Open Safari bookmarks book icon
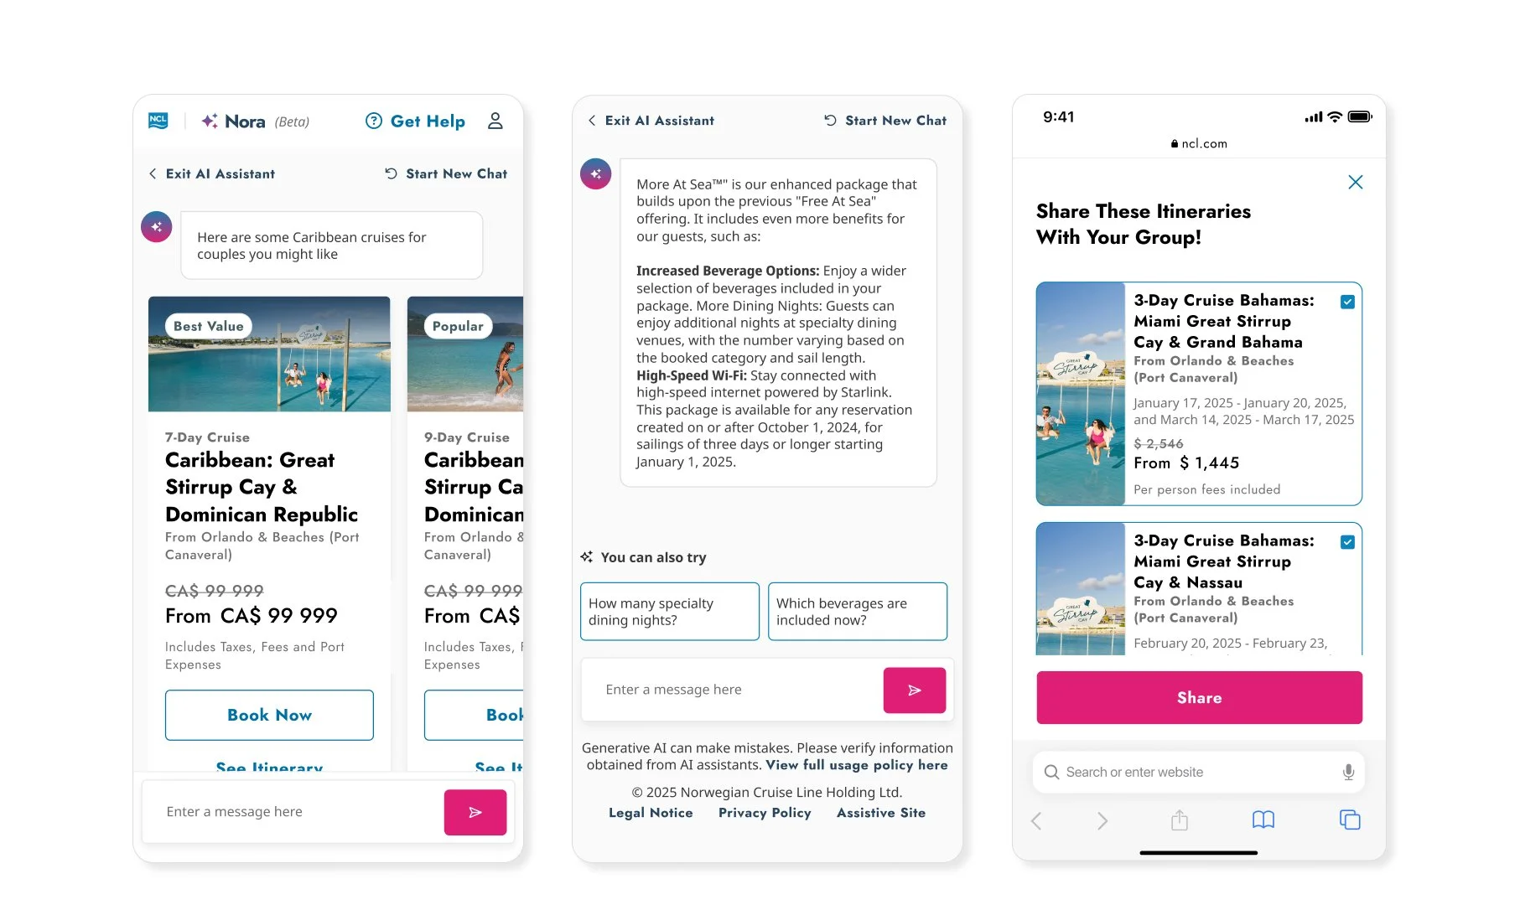The image size is (1520, 905). click(x=1263, y=820)
